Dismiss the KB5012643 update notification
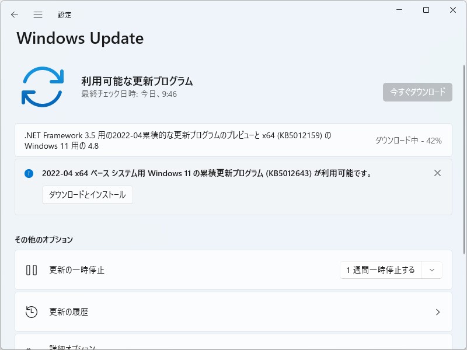The width and height of the screenshot is (467, 350). [x=438, y=173]
